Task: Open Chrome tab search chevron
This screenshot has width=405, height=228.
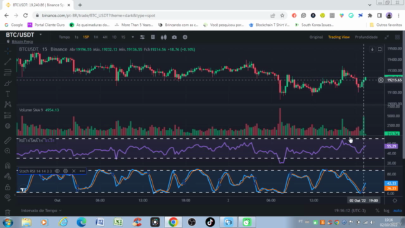Action: [x=370, y=5]
